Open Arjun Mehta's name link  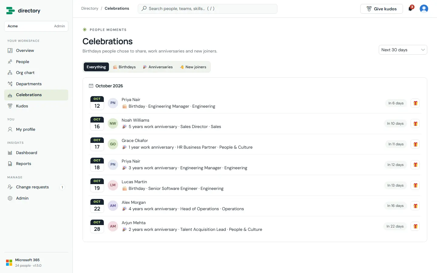pyautogui.click(x=134, y=223)
